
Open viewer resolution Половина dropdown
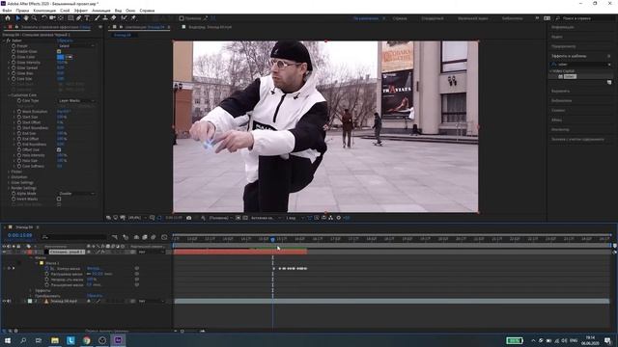coord(221,218)
